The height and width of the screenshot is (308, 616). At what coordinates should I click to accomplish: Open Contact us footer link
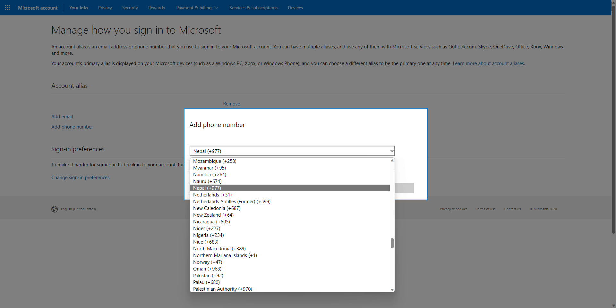tap(512, 209)
